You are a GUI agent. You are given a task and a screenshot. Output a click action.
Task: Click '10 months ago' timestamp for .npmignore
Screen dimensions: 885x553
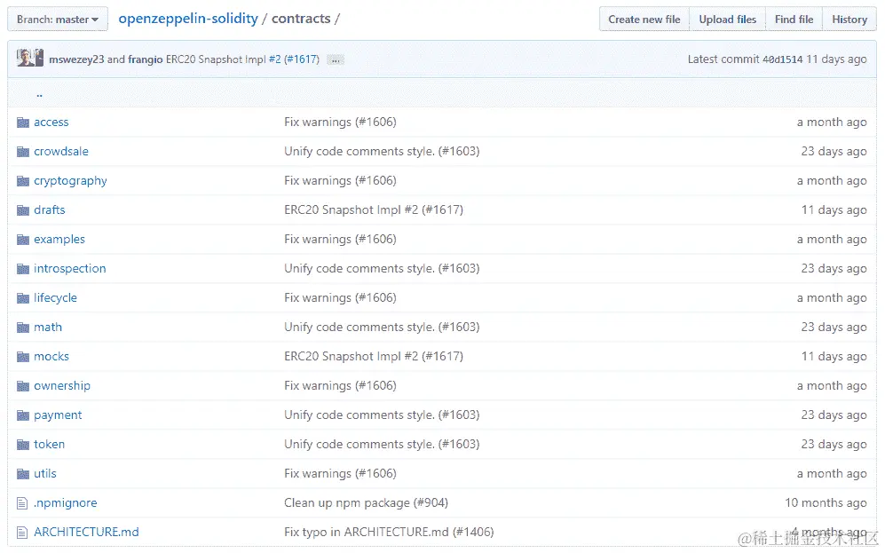(x=826, y=502)
